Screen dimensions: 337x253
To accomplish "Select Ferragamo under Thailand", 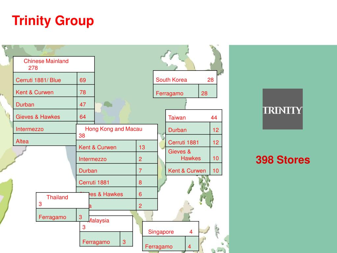I will tap(56, 215).
